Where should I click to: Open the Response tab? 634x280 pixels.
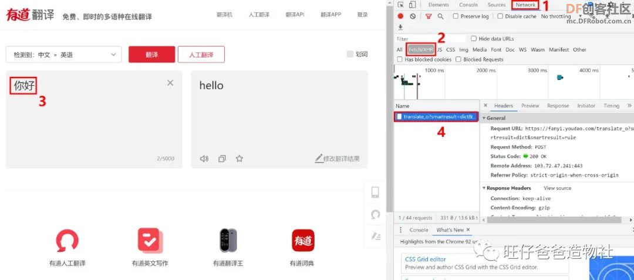(558, 106)
